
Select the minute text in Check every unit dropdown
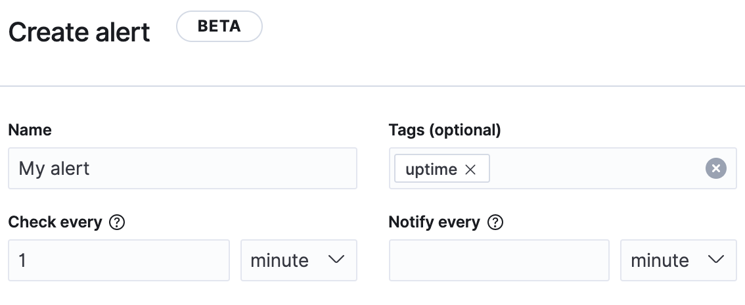pos(279,260)
